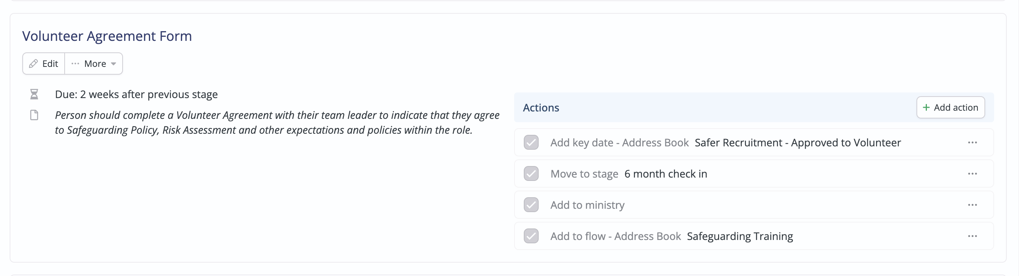
Task: Click the Add action button
Action: (951, 108)
